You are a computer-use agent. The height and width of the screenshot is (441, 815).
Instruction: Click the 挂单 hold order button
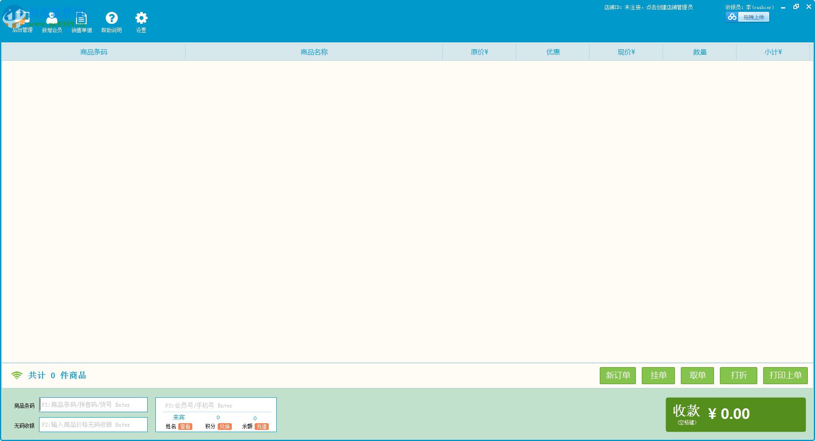[658, 376]
